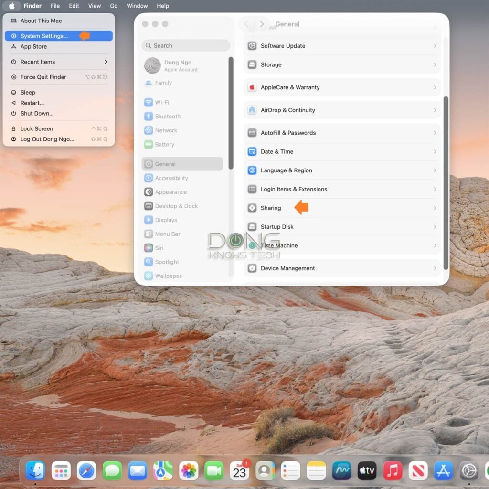
Task: Open System Settings gear in Dock
Action: point(469,470)
